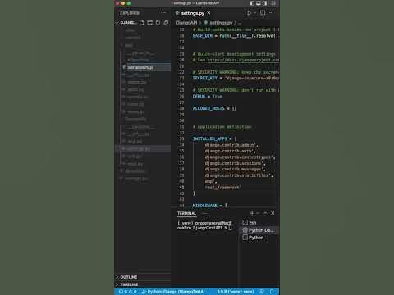Image resolution: width=394 pixels, height=295 pixels.
Task: Click the New Folder icon in Explorer header
Action: tap(150, 23)
